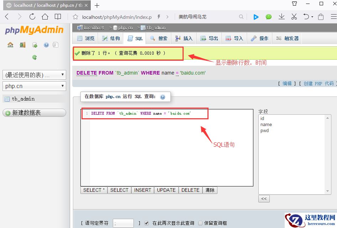Viewport: 337px width, 228px height.
Task: Open the 操作 tab
Action: coord(259,38)
